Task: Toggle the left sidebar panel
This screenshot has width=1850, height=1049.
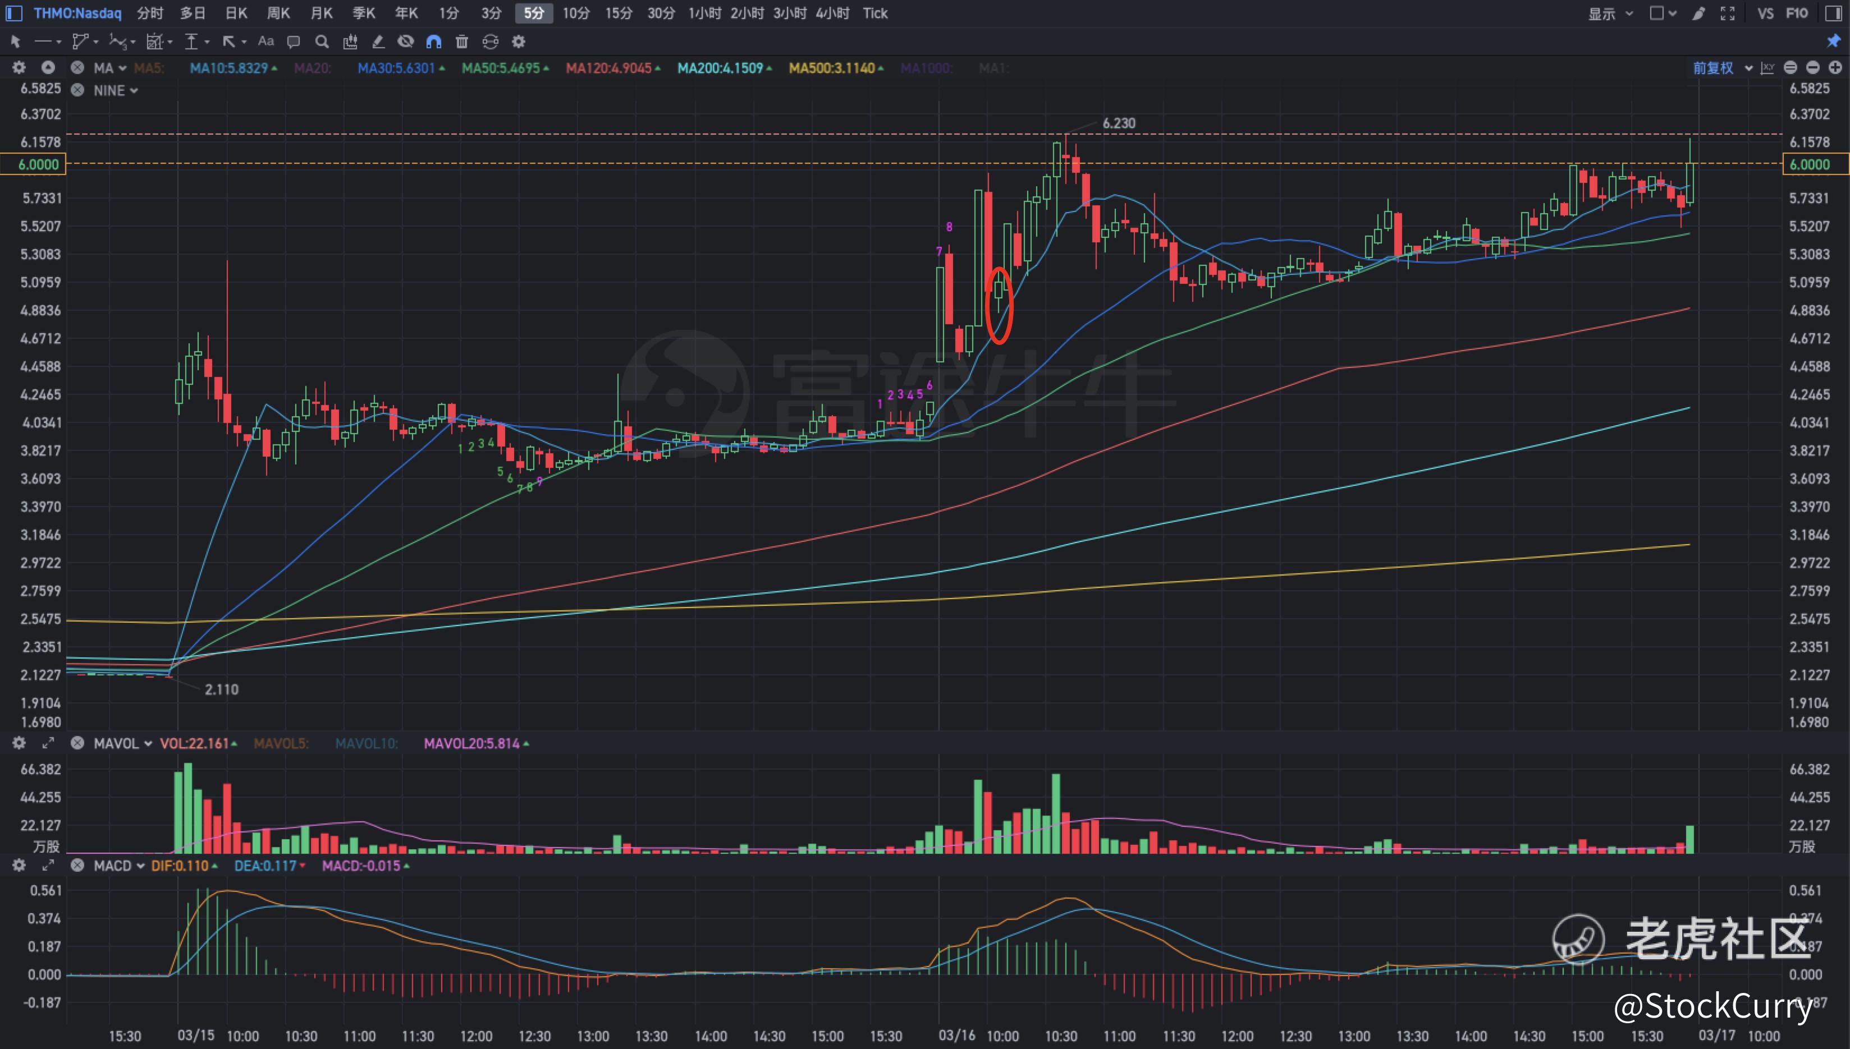Action: point(13,13)
